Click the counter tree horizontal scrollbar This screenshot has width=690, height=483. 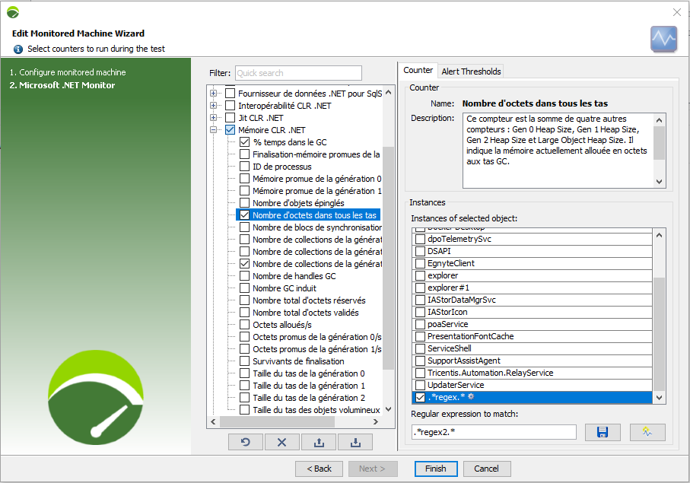pos(297,421)
